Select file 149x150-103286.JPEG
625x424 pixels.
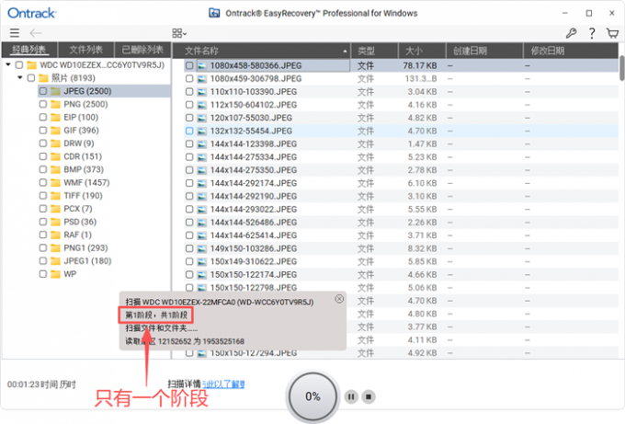[x=254, y=248]
